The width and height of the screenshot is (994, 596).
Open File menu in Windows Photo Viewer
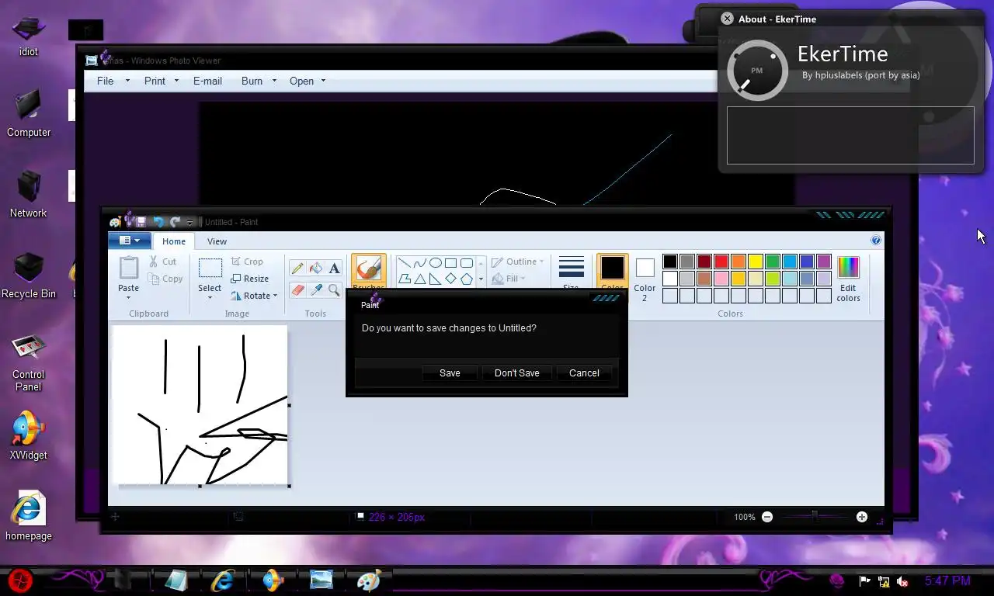(113, 81)
